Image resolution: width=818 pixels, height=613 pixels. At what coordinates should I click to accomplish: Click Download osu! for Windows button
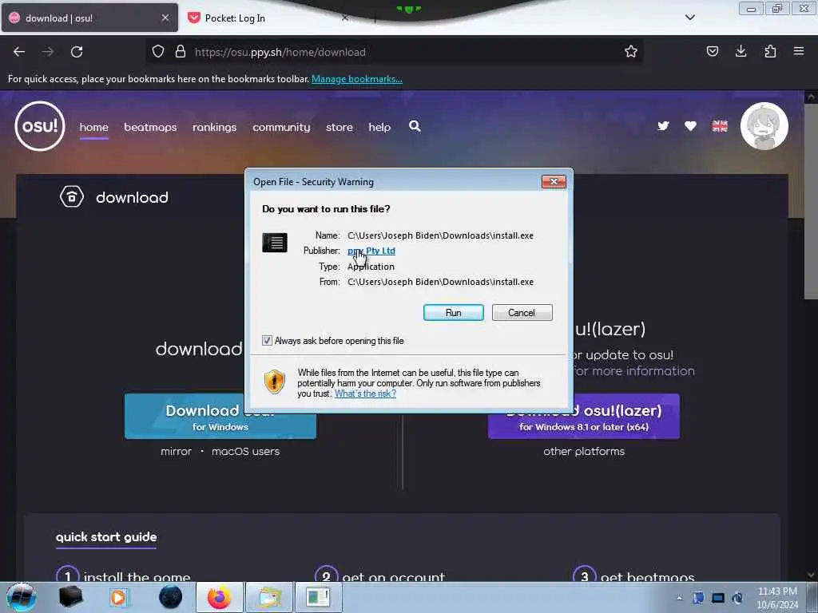click(x=220, y=417)
